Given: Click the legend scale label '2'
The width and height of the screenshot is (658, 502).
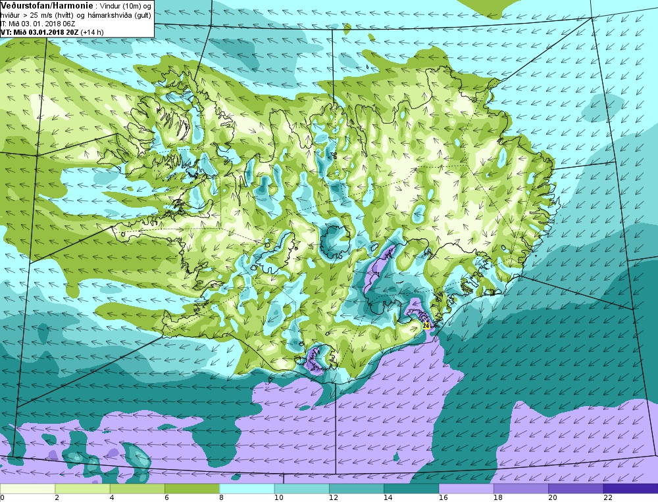Looking at the screenshot, I should click(x=57, y=498).
